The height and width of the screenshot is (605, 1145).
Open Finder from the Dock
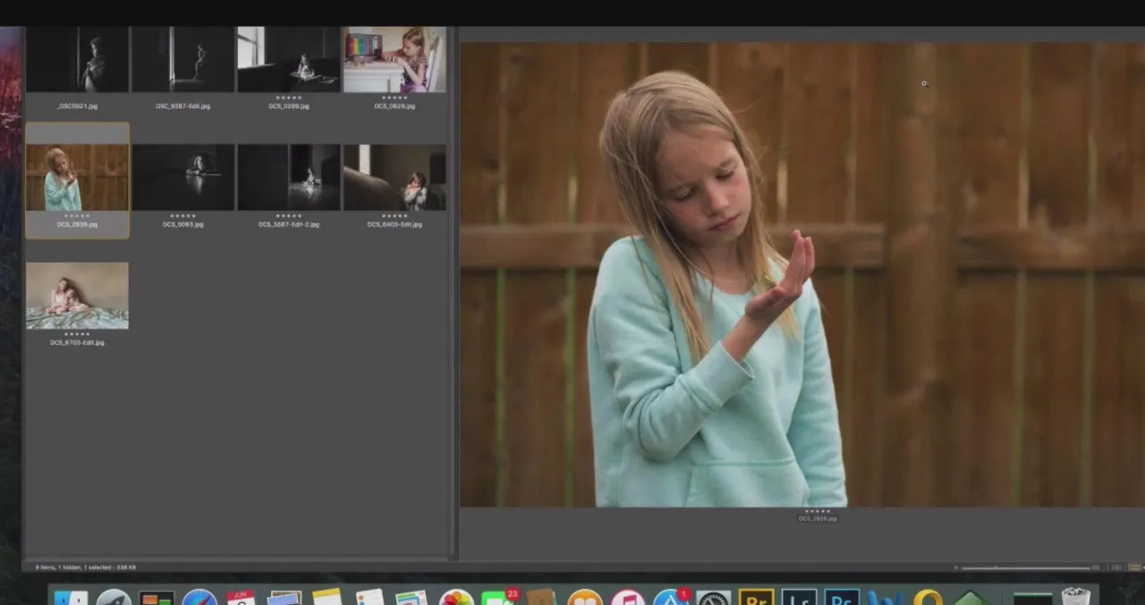pos(71,597)
